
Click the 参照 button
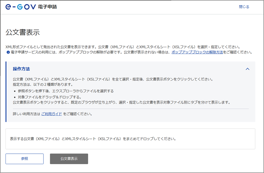click(24, 159)
